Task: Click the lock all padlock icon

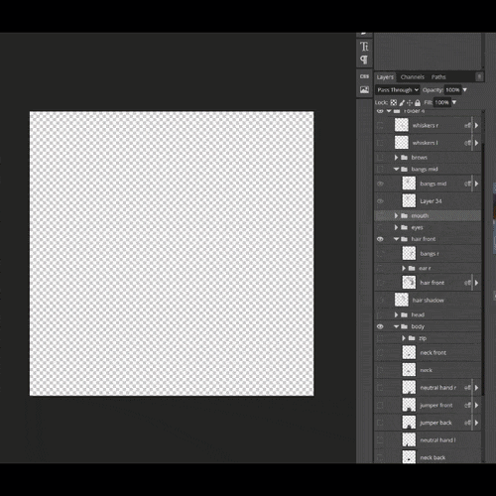Action: [x=418, y=103]
